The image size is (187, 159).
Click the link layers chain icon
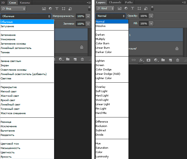pos(134,60)
